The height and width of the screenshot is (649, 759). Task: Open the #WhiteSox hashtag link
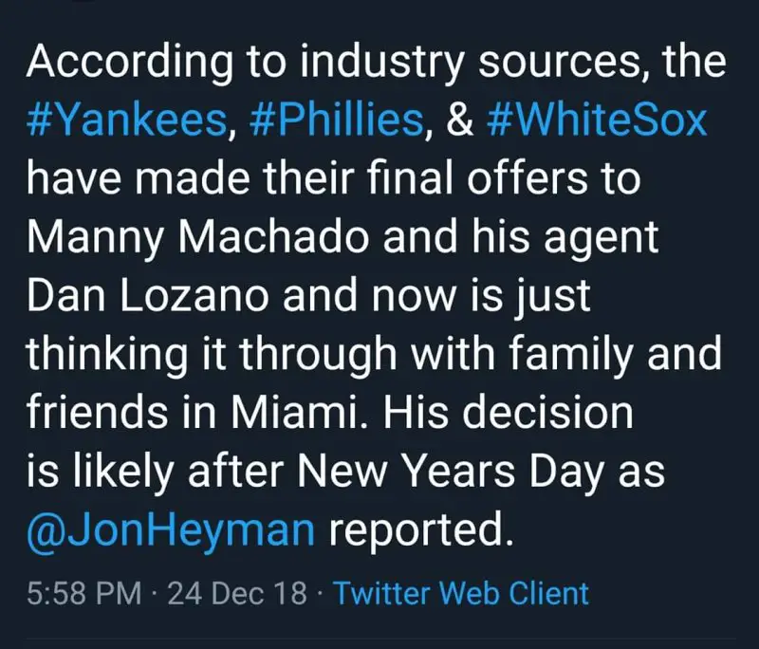598,123
